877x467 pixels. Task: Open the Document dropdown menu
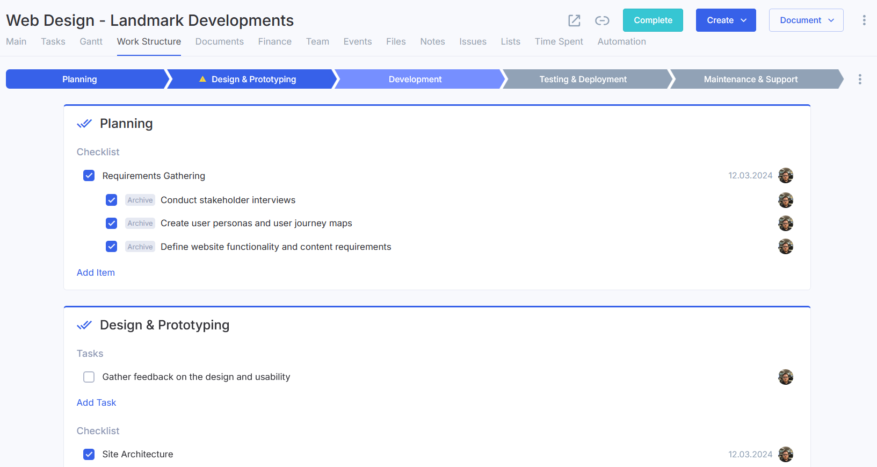(806, 20)
